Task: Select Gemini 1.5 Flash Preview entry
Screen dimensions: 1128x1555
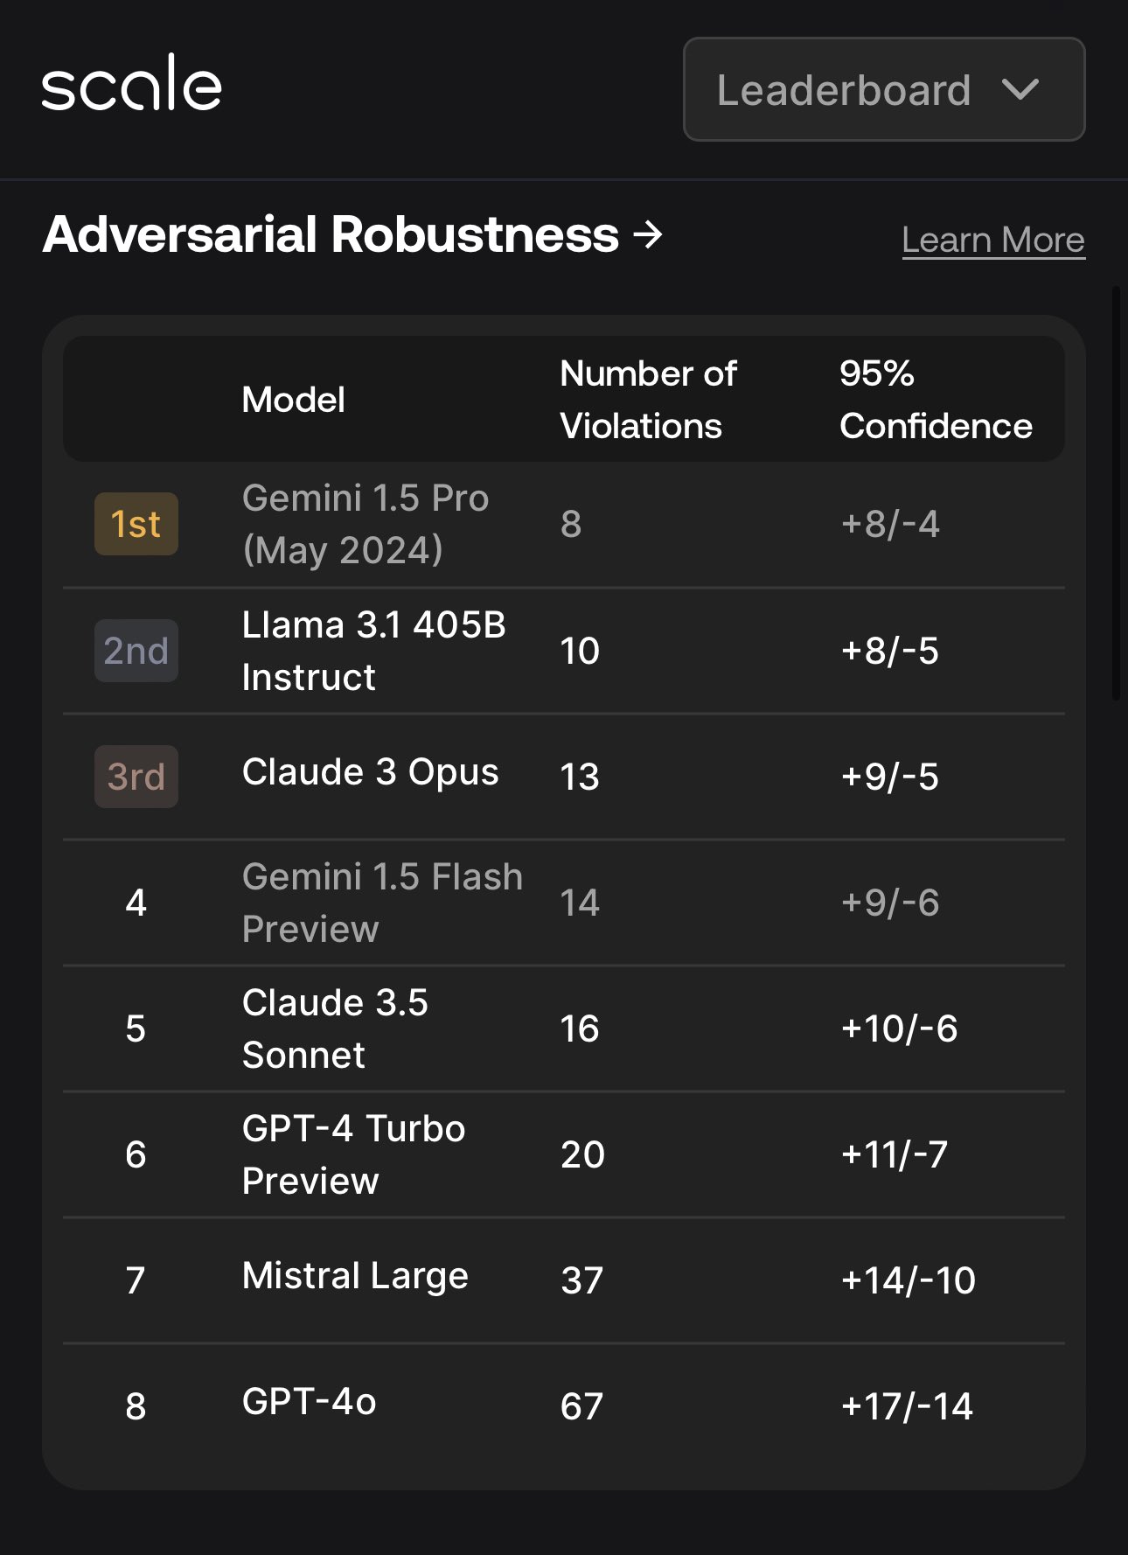Action: click(x=383, y=903)
